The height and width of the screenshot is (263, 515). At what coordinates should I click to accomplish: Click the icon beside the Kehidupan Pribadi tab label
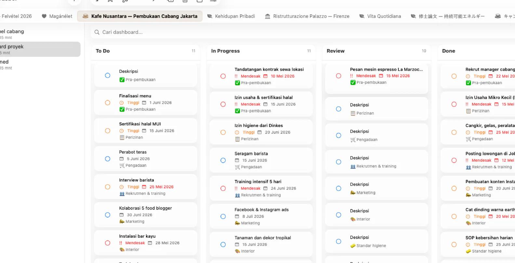click(x=210, y=16)
